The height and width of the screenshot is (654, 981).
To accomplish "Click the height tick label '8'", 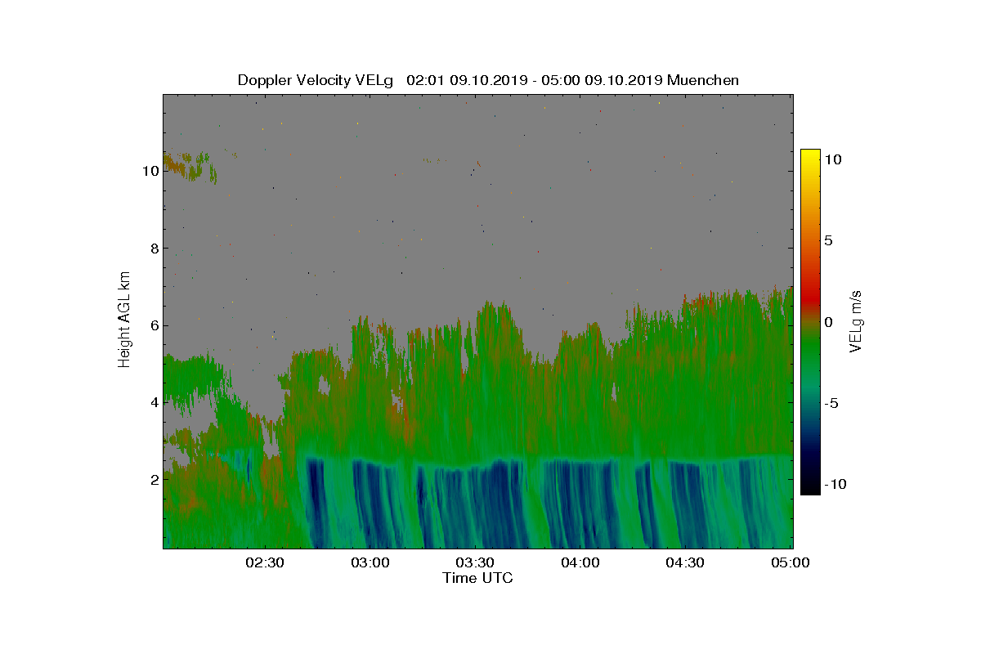I will [x=153, y=248].
